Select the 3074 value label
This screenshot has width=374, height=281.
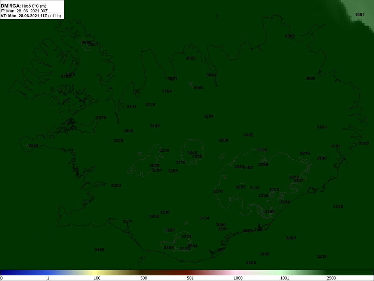point(294,177)
